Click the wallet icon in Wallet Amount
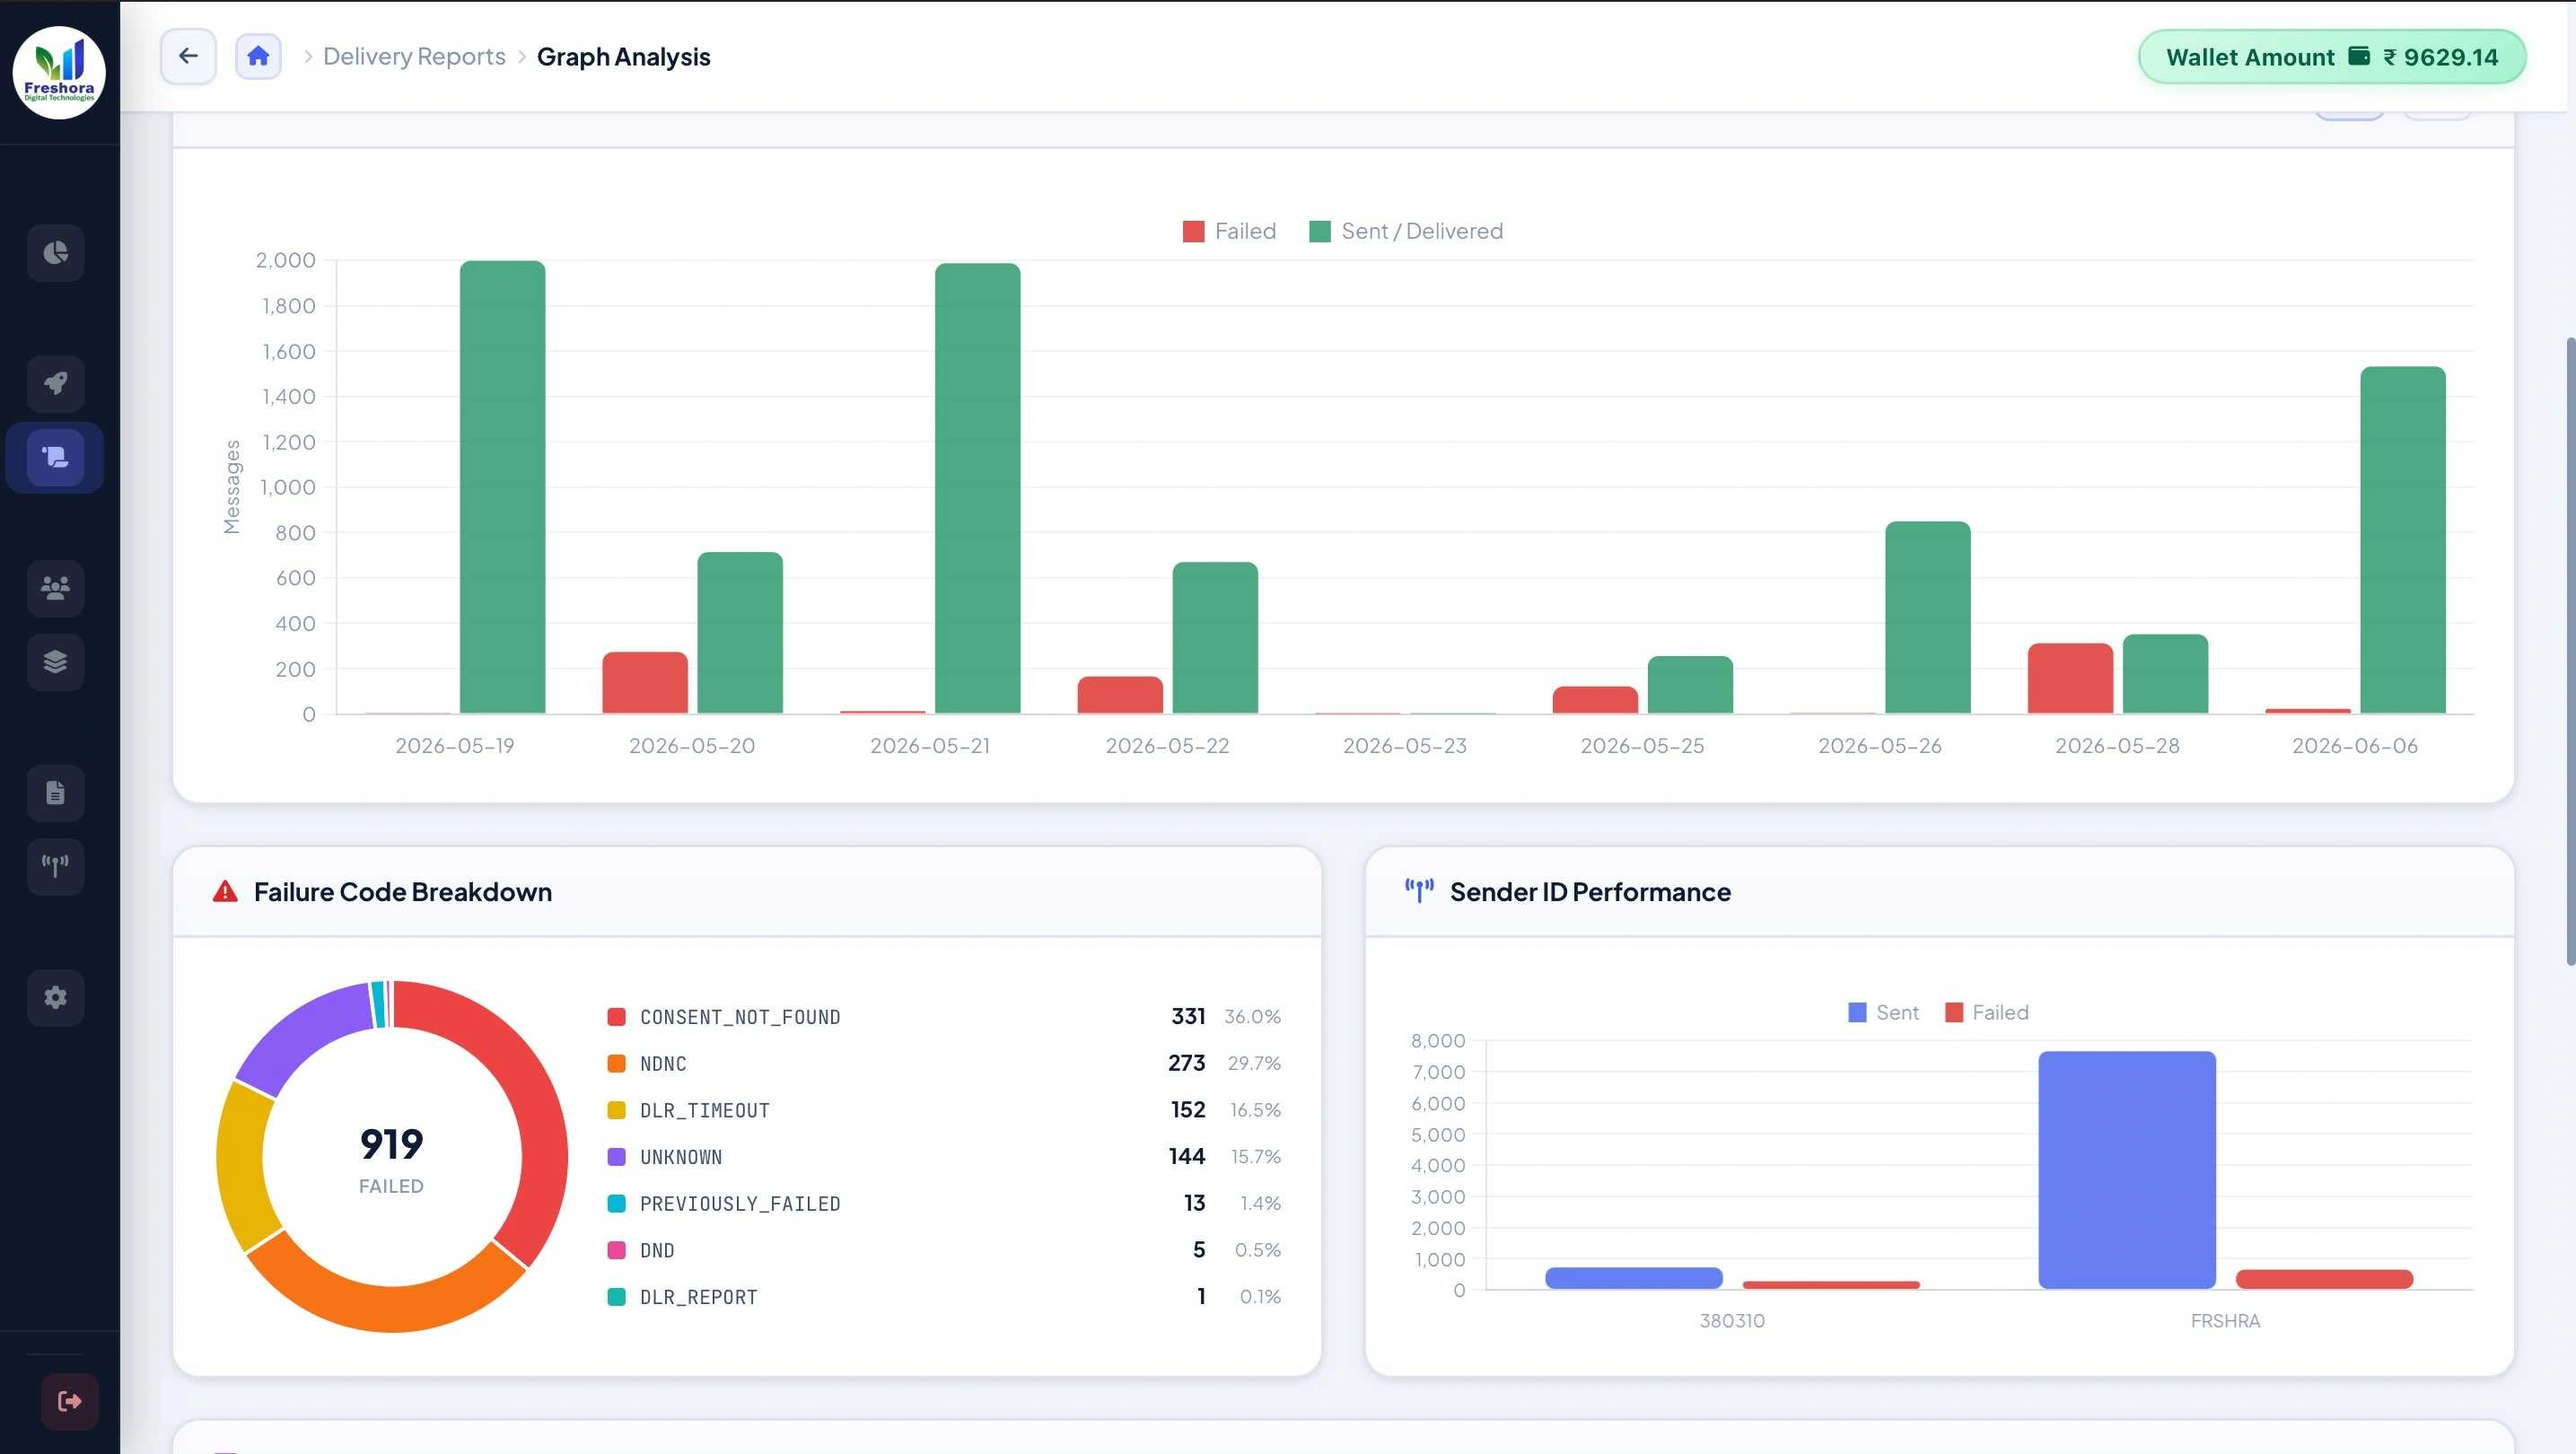The image size is (2576, 1454). coord(2359,56)
